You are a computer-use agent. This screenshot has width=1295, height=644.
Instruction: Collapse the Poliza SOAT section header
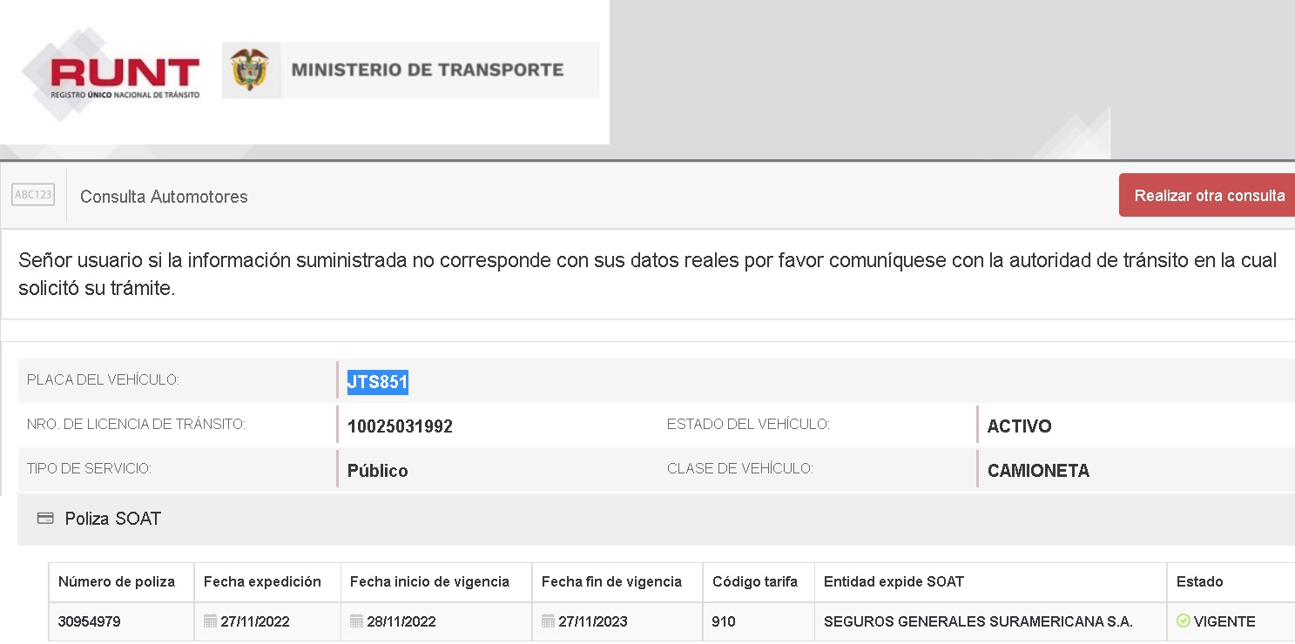(113, 519)
